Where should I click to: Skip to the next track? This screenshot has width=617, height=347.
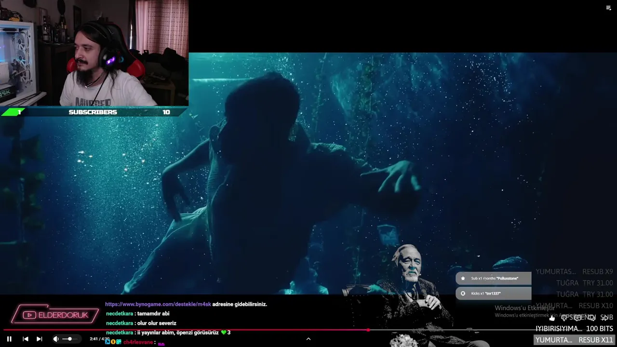click(x=40, y=339)
